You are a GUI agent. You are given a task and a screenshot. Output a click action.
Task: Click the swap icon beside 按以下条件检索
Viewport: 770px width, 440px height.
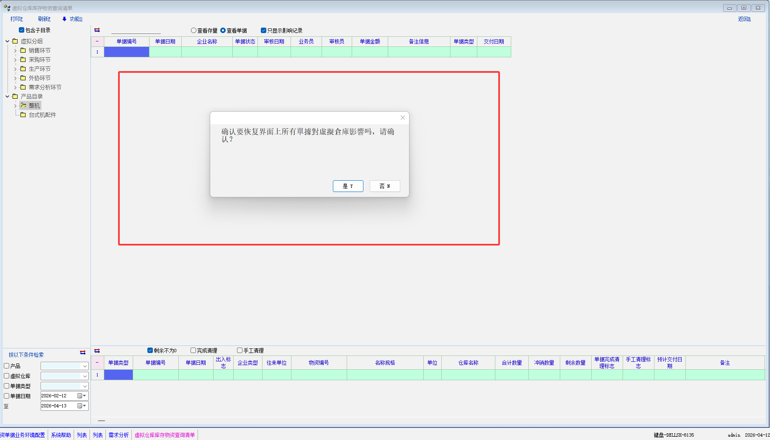82,353
